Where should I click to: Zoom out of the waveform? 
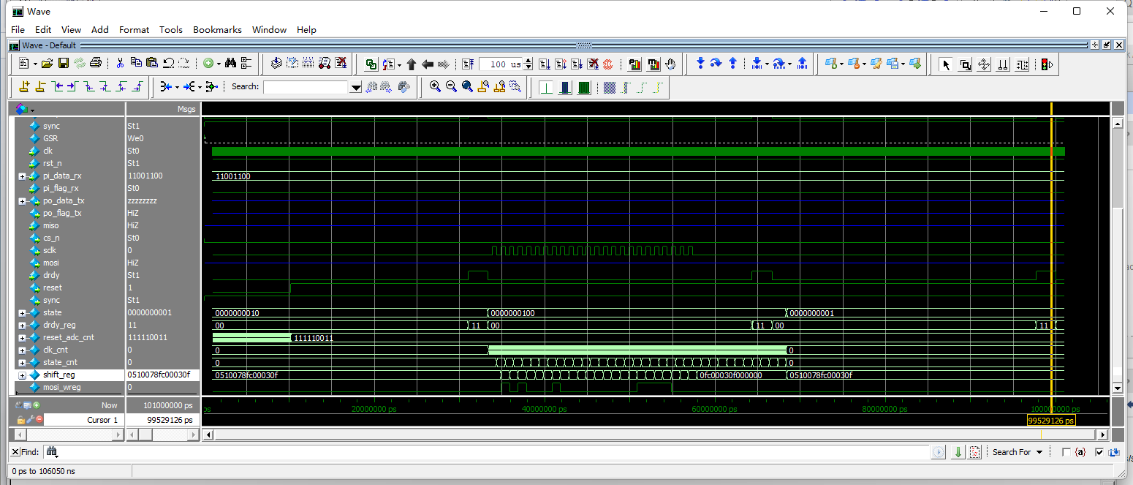tap(451, 86)
